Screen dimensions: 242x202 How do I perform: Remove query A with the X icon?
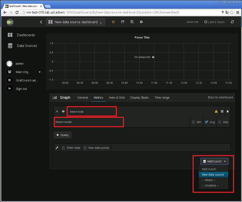click(228, 111)
